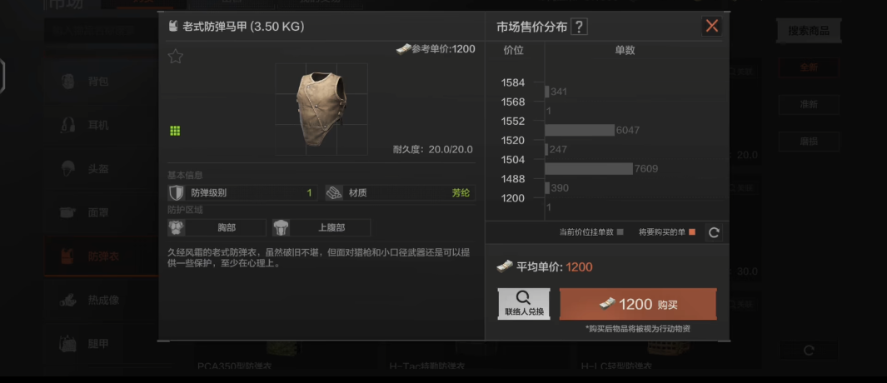Screen dimensions: 887x383
Task: Close the item detail popup
Action: pyautogui.click(x=711, y=26)
